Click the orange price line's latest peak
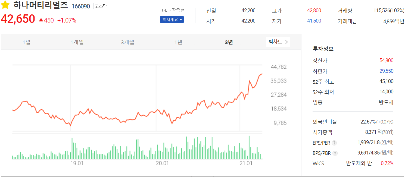Viewport: 405px width, 177px height. [262, 74]
